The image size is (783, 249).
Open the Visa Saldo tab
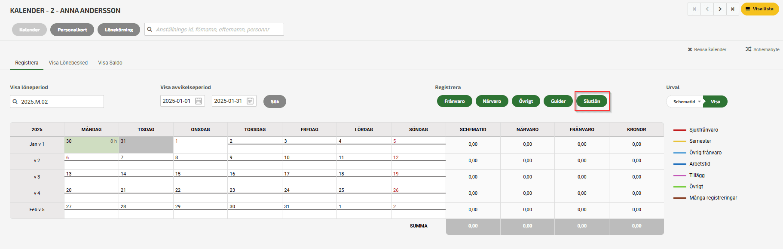pyautogui.click(x=110, y=63)
